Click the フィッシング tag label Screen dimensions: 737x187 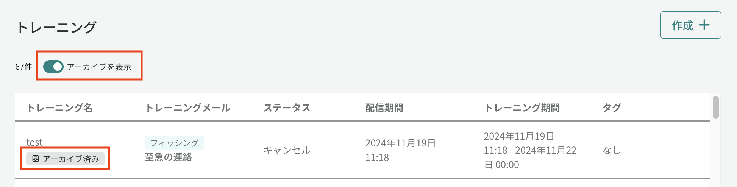[174, 143]
